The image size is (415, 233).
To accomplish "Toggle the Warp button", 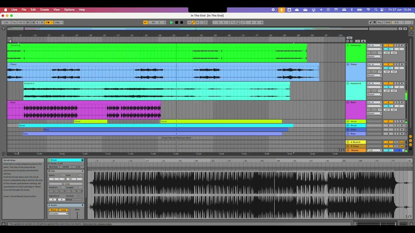I will 53,210.
